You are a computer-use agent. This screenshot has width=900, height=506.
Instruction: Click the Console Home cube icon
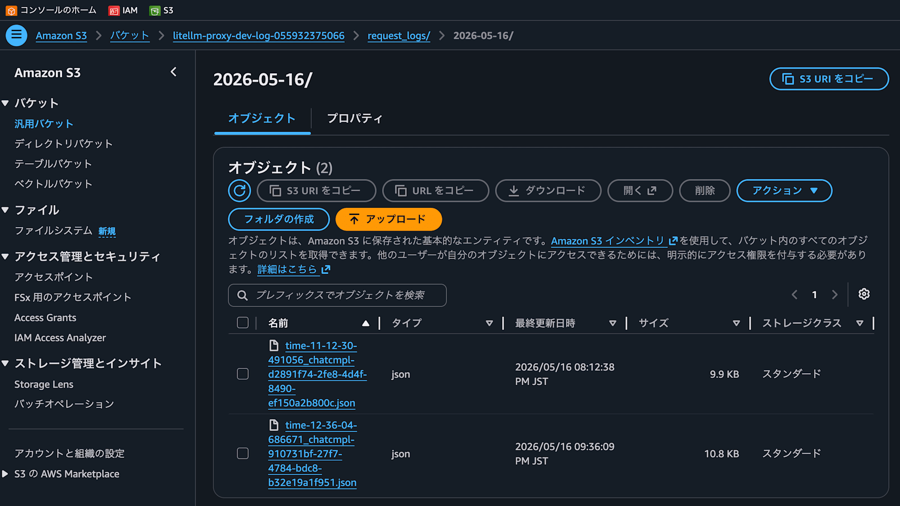(x=11, y=10)
